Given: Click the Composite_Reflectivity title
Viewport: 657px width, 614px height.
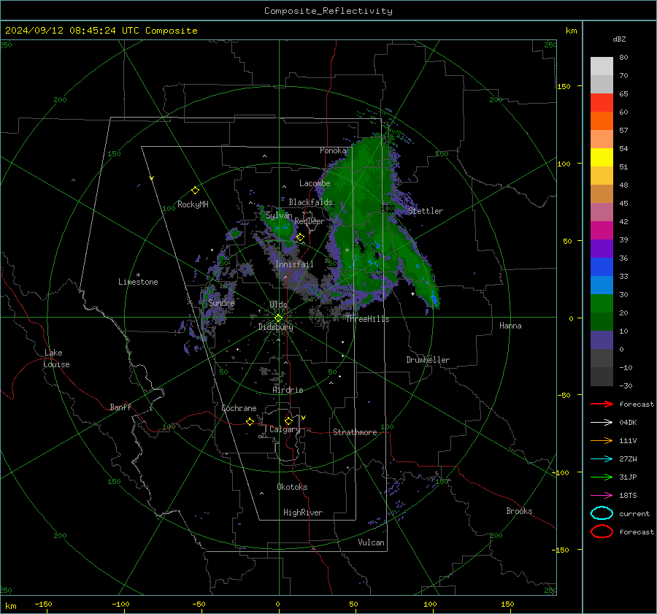Looking at the screenshot, I should 328,11.
